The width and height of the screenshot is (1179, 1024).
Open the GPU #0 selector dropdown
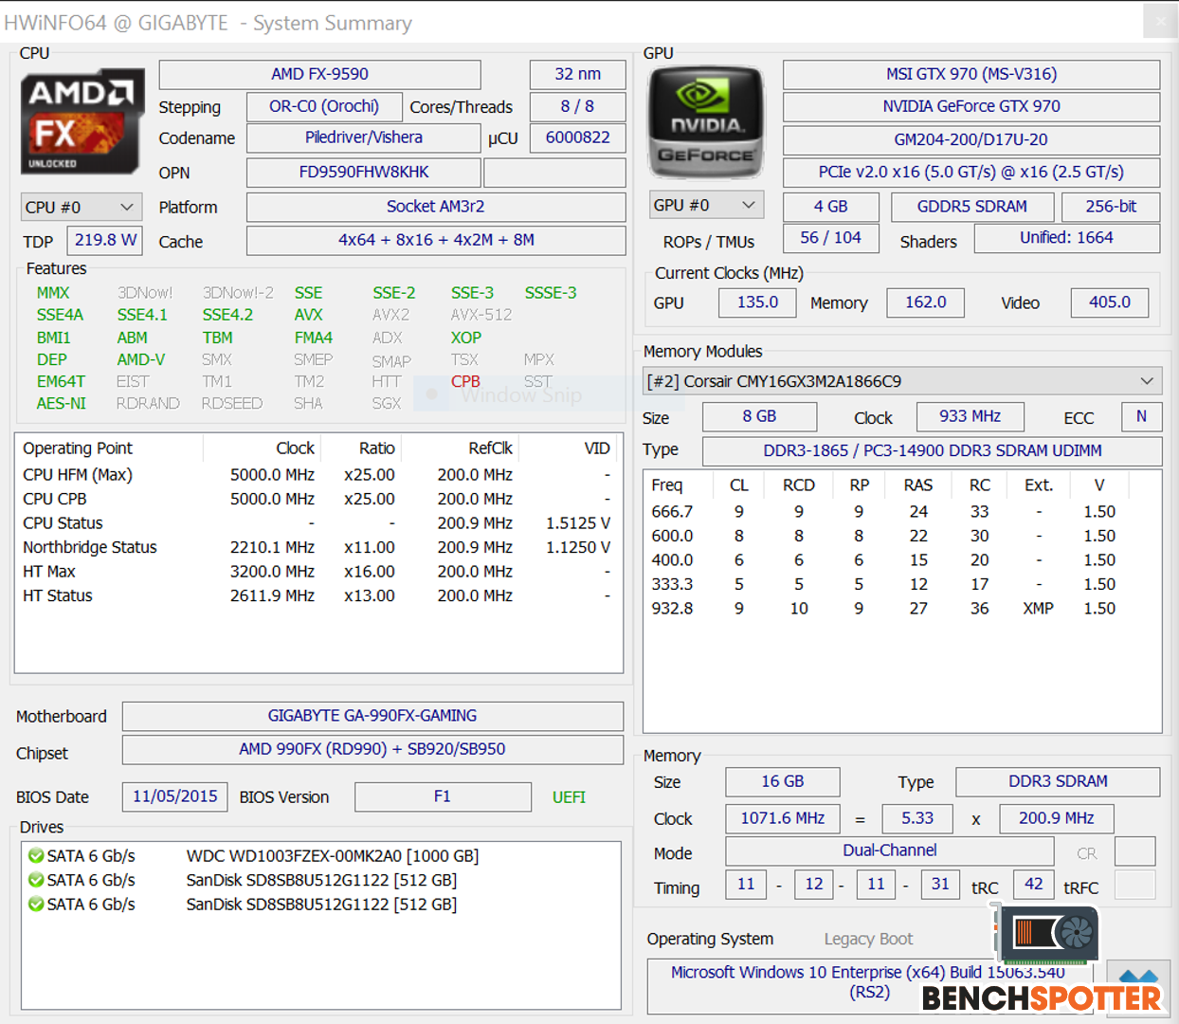click(706, 205)
